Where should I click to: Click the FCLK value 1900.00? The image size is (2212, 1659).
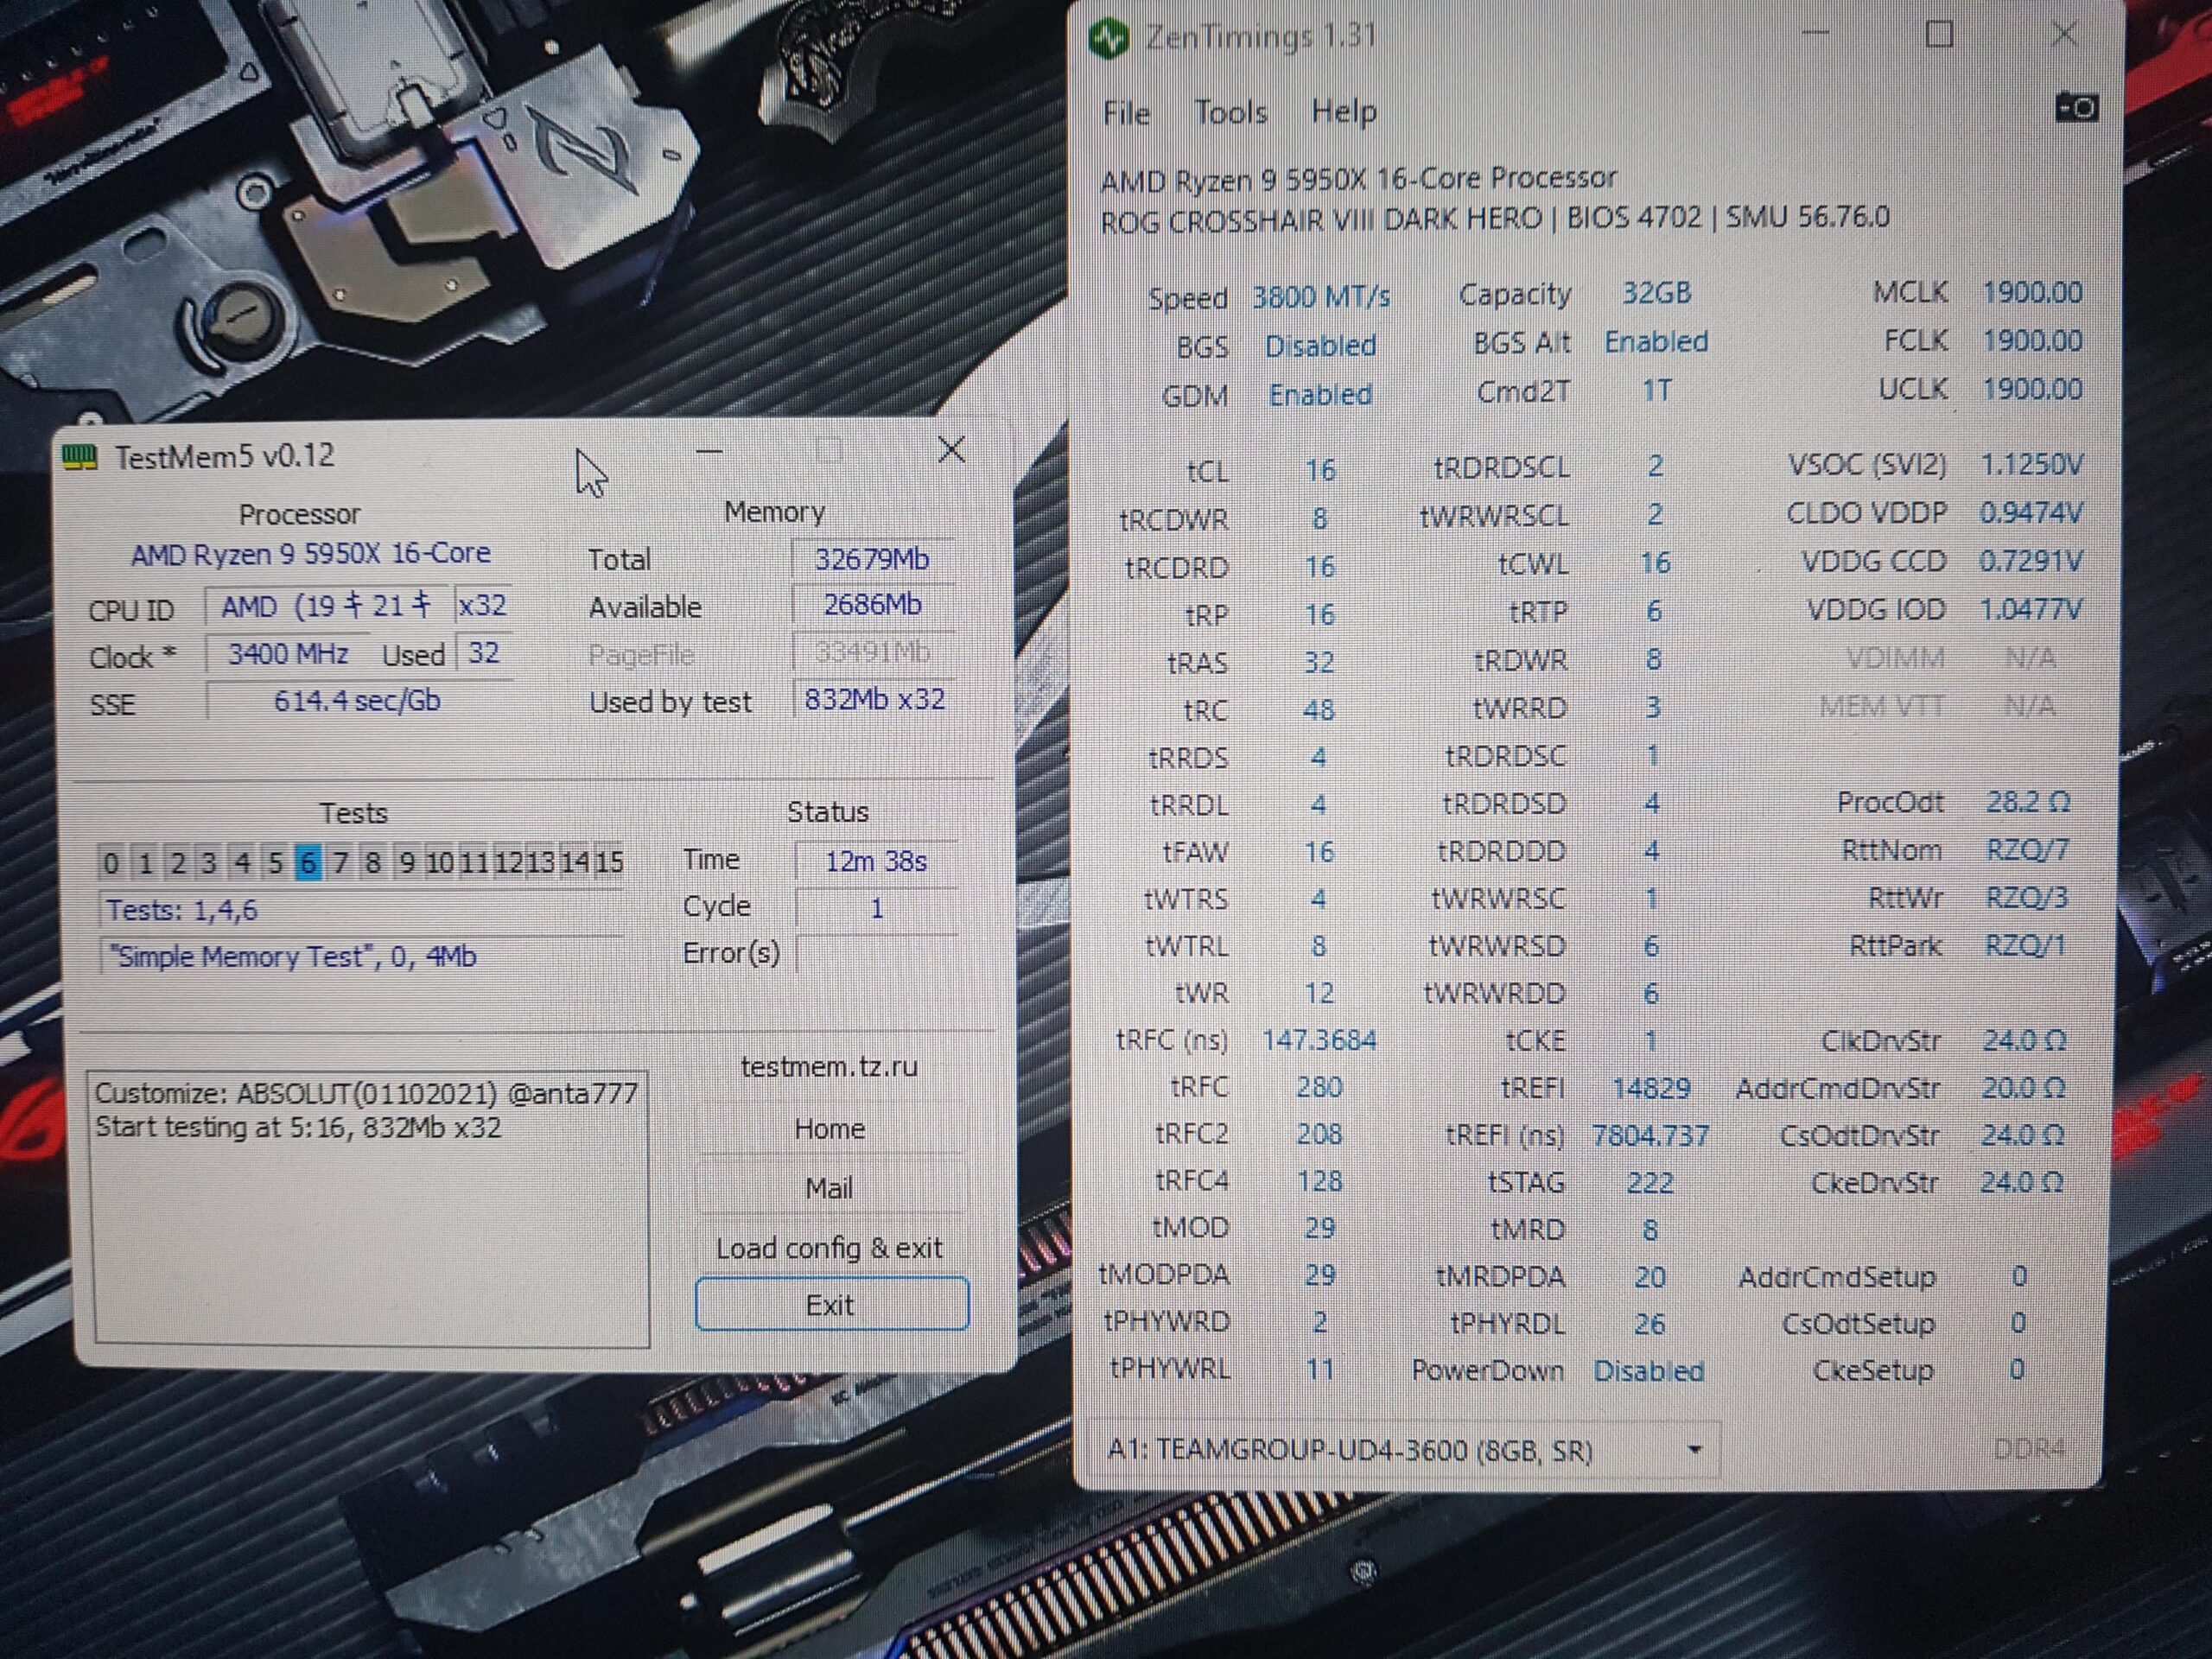click(2032, 341)
